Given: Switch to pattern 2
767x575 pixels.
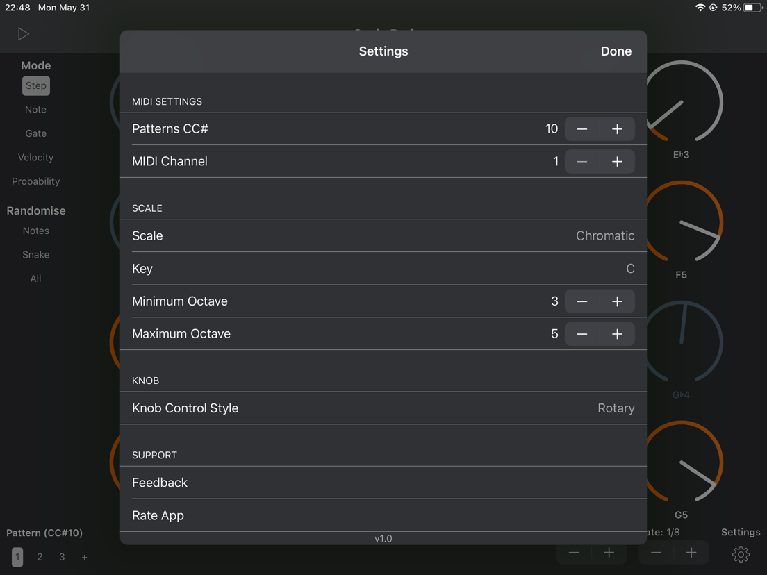Looking at the screenshot, I should [x=40, y=556].
